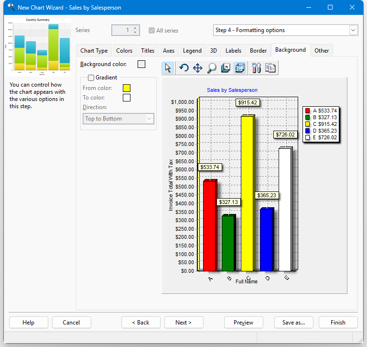Viewport: 367px width, 347px height.
Task: Open the Chart Type tab
Action: point(94,51)
